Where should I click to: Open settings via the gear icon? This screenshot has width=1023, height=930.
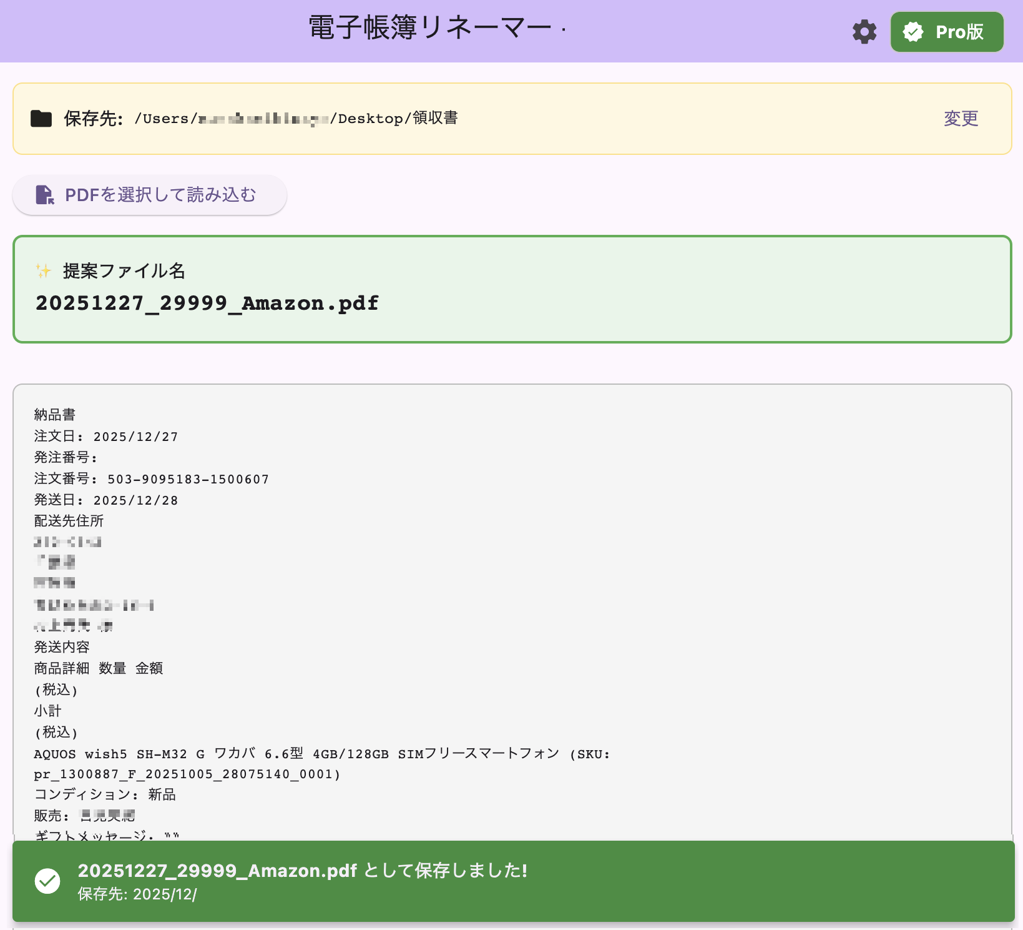tap(864, 32)
